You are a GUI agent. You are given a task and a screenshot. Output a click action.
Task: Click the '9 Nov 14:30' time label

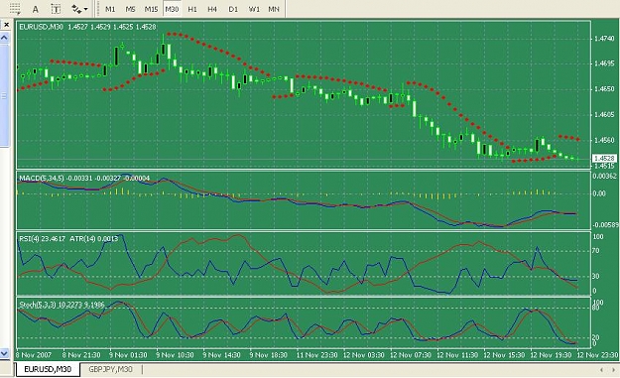(x=221, y=354)
